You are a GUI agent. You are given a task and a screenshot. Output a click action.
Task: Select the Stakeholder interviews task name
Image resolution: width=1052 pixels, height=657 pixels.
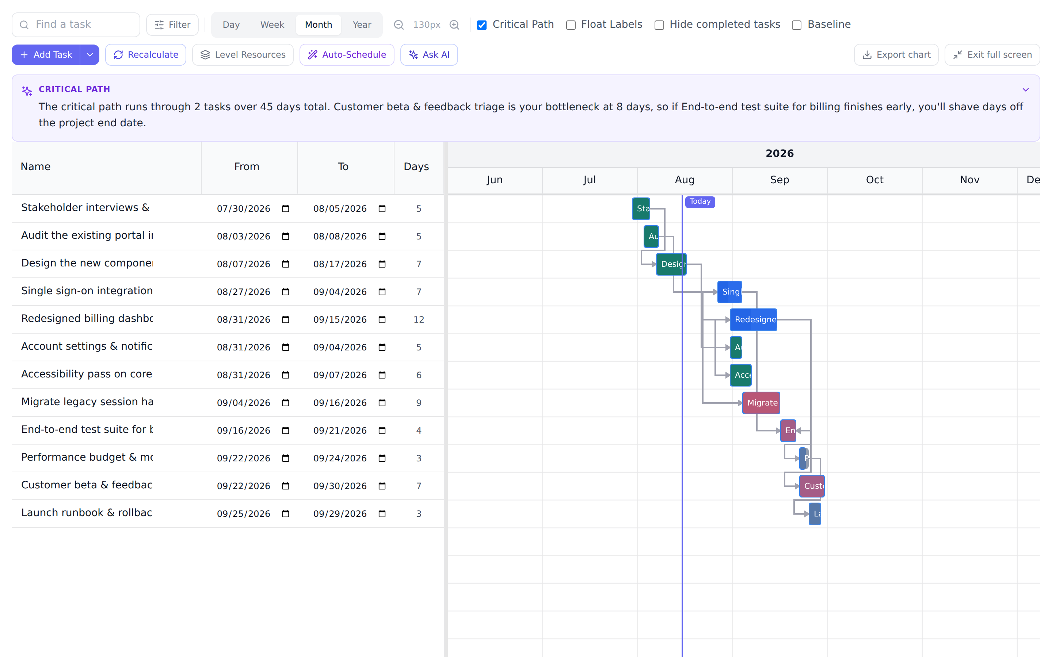(x=85, y=208)
